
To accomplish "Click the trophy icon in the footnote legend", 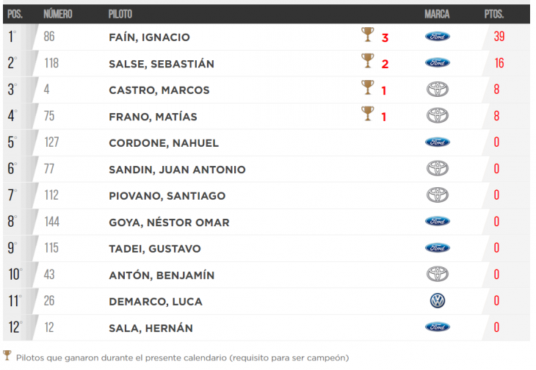I will tap(7, 355).
